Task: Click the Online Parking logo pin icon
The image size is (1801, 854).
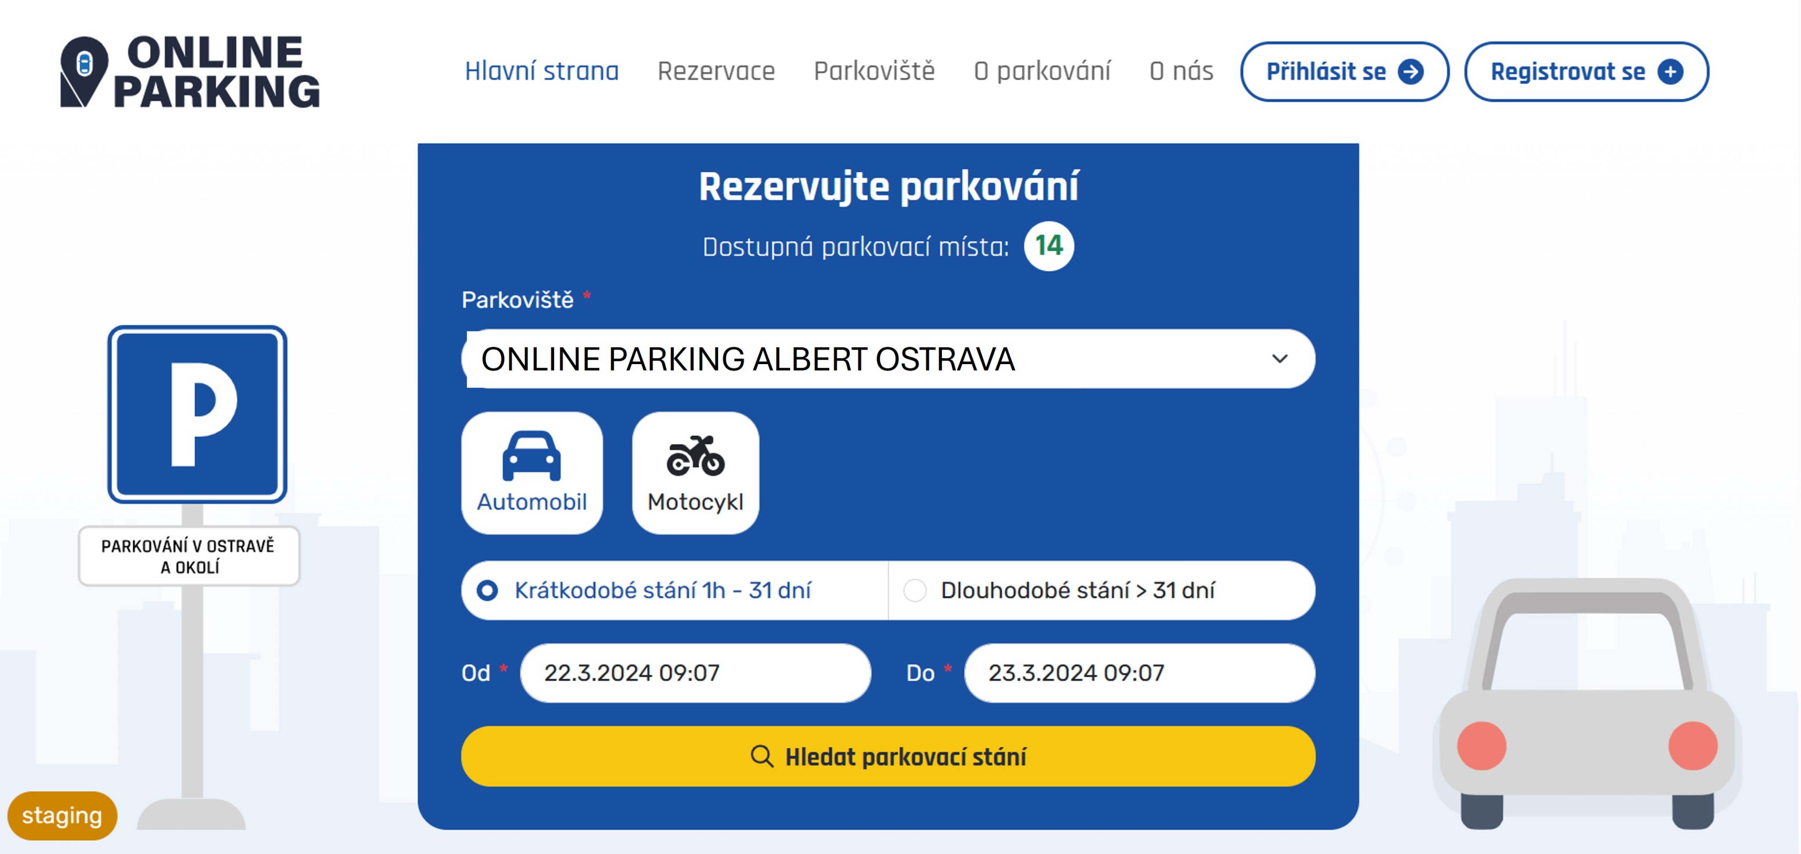Action: (x=84, y=71)
